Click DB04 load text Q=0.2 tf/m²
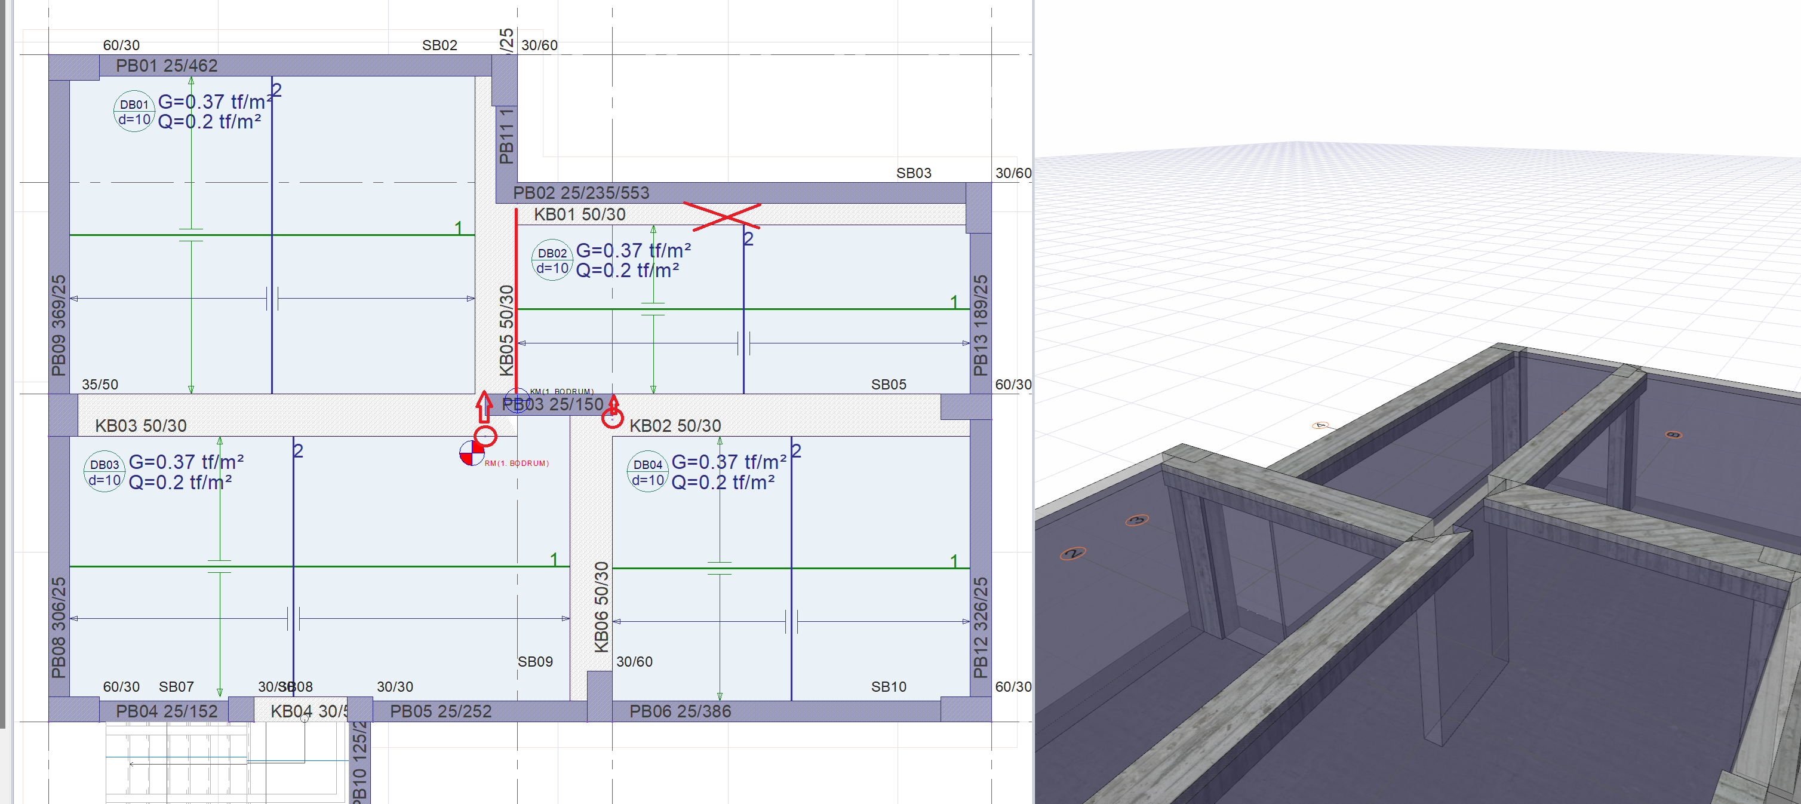This screenshot has width=1801, height=804. click(x=723, y=483)
